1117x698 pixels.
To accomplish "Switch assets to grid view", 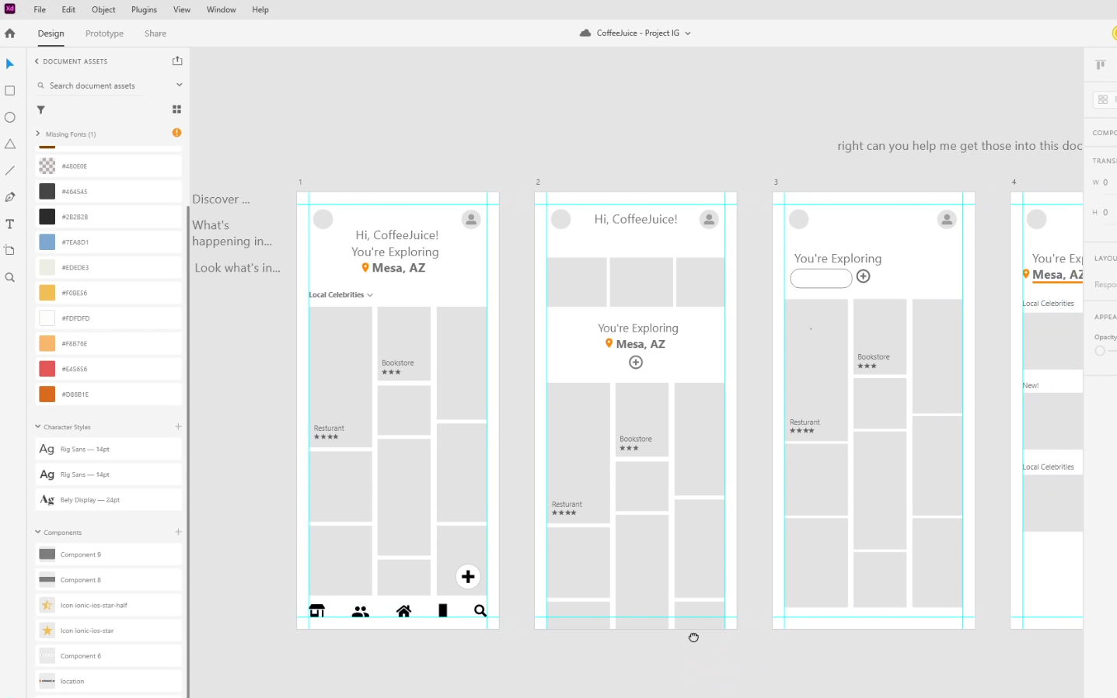I will (176, 109).
